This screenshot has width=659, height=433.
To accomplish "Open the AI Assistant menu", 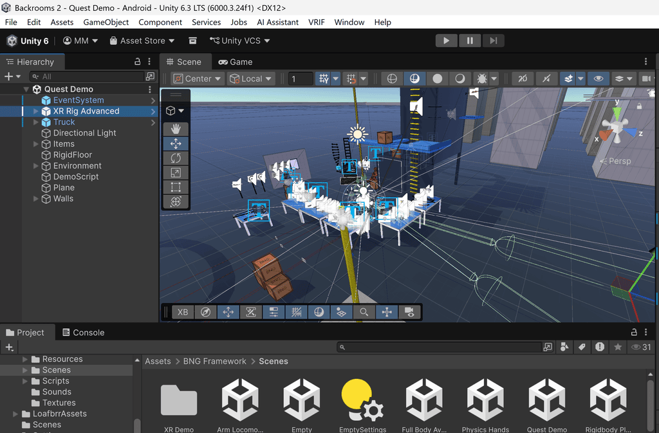I will pyautogui.click(x=278, y=22).
